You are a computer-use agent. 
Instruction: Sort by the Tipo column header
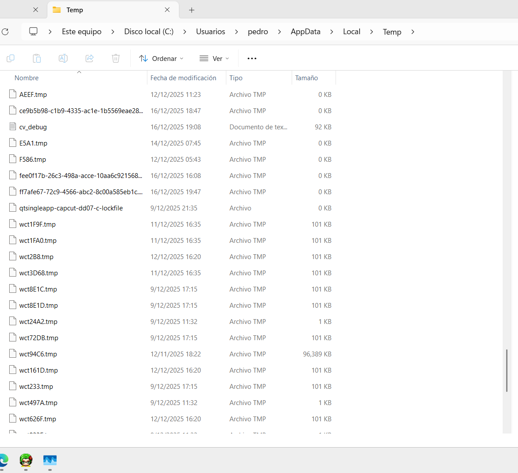pyautogui.click(x=236, y=78)
